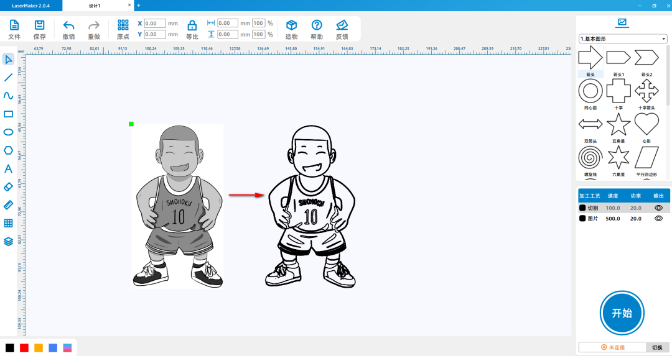Select the polygon hexagon tool
This screenshot has height=356, width=672.
click(x=8, y=150)
